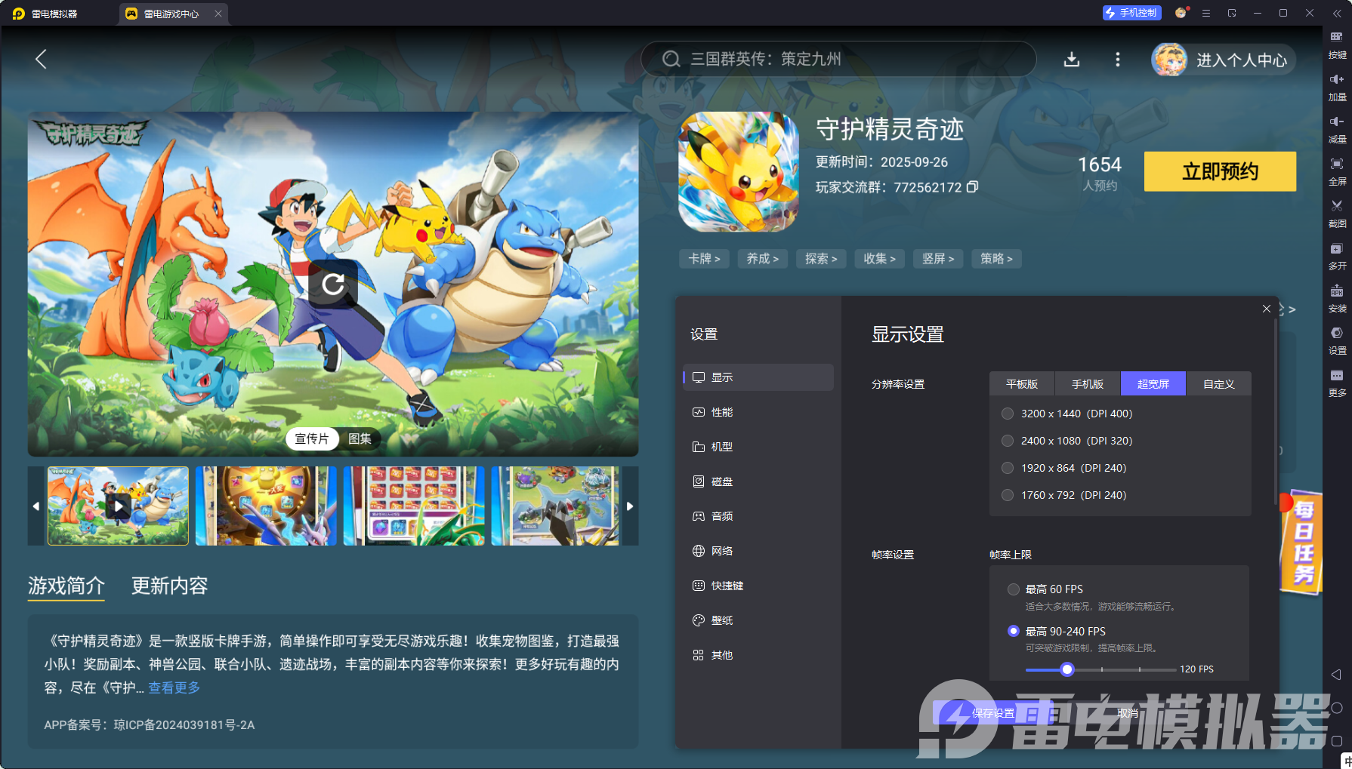Select 1920 x 864 resolution
Image resolution: width=1352 pixels, height=769 pixels.
pos(1008,468)
